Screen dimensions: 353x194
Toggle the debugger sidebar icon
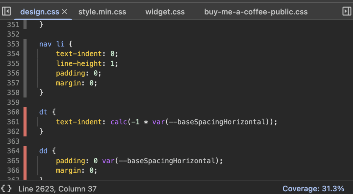346,11
